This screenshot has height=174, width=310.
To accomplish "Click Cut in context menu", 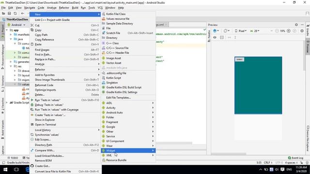I will tap(65, 25).
